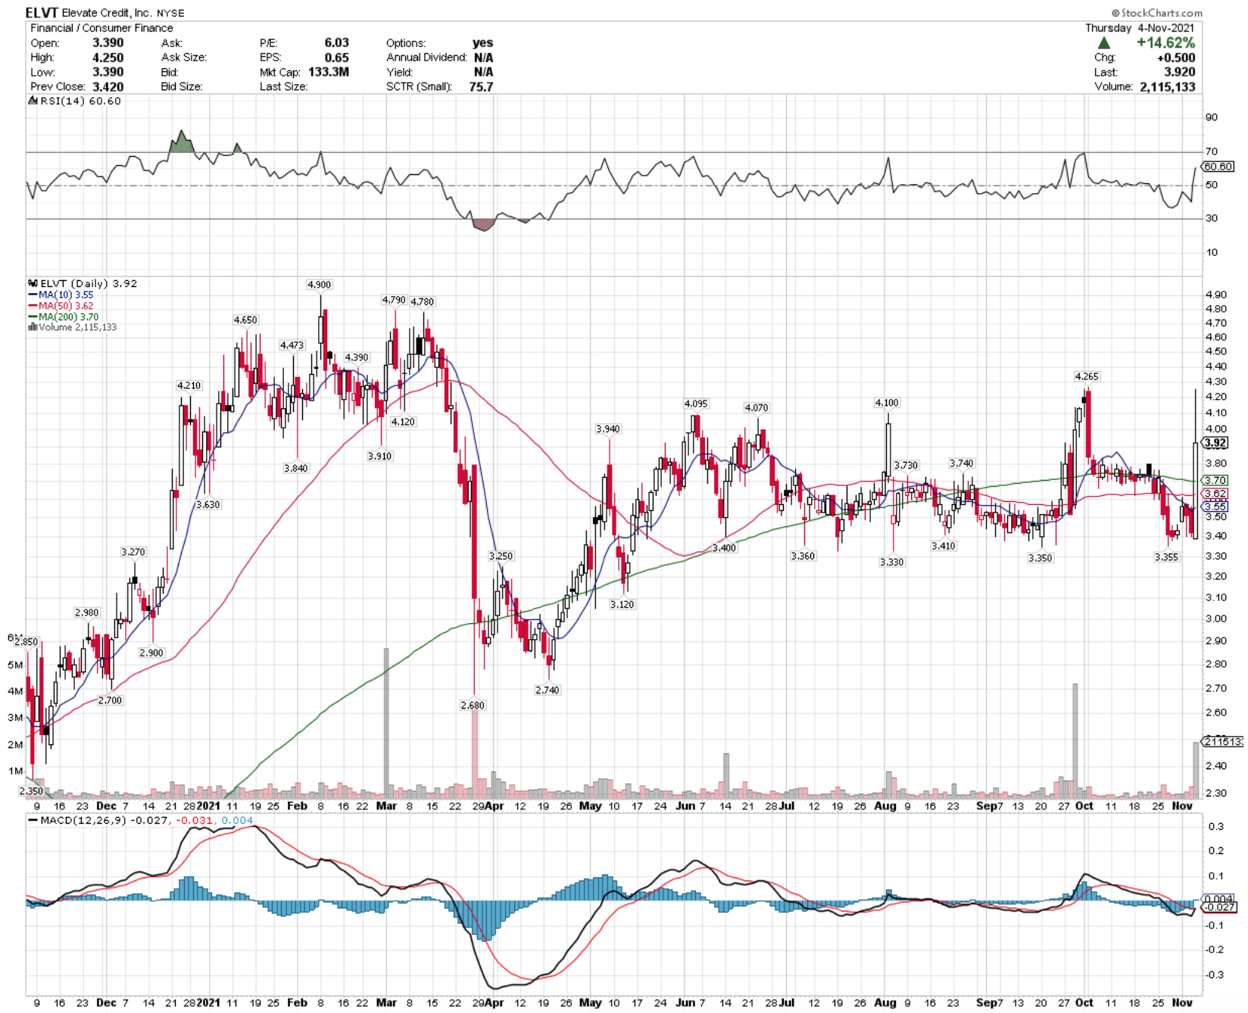Click the 3.940 May high label
Screen dimensions: 1248x1013
coord(607,429)
